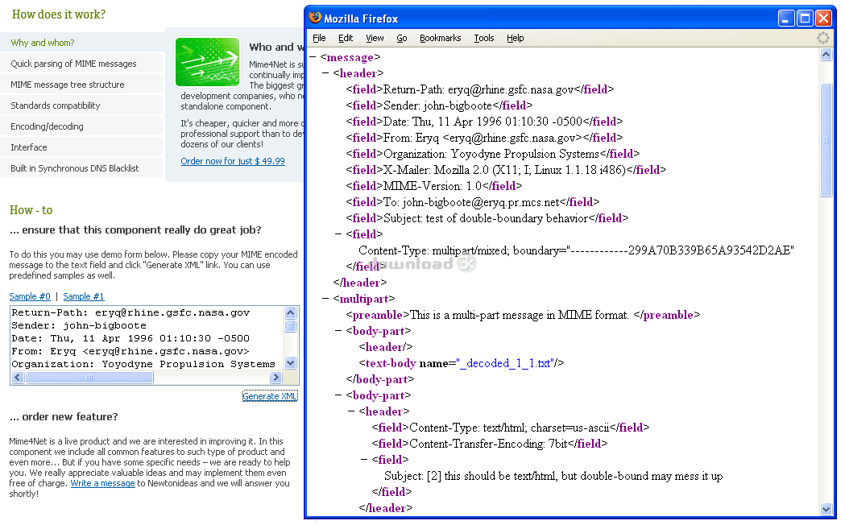Click text area horizontal scroll left arrow
Screen dimensions: 845x525
[18, 378]
